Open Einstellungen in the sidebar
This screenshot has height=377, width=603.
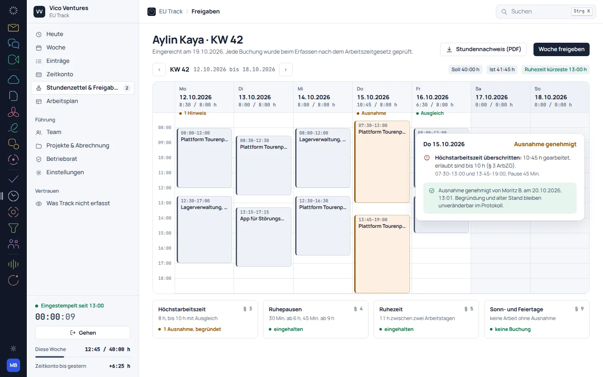tap(82, 173)
